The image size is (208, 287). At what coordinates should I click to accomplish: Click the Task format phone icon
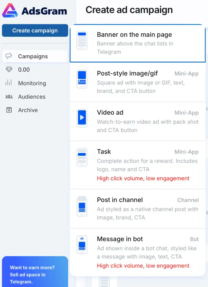tap(82, 157)
